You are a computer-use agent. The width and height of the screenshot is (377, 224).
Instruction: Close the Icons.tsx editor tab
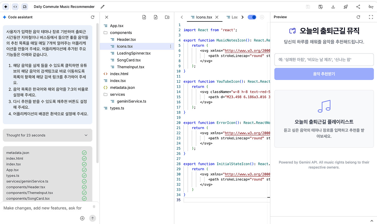217,17
